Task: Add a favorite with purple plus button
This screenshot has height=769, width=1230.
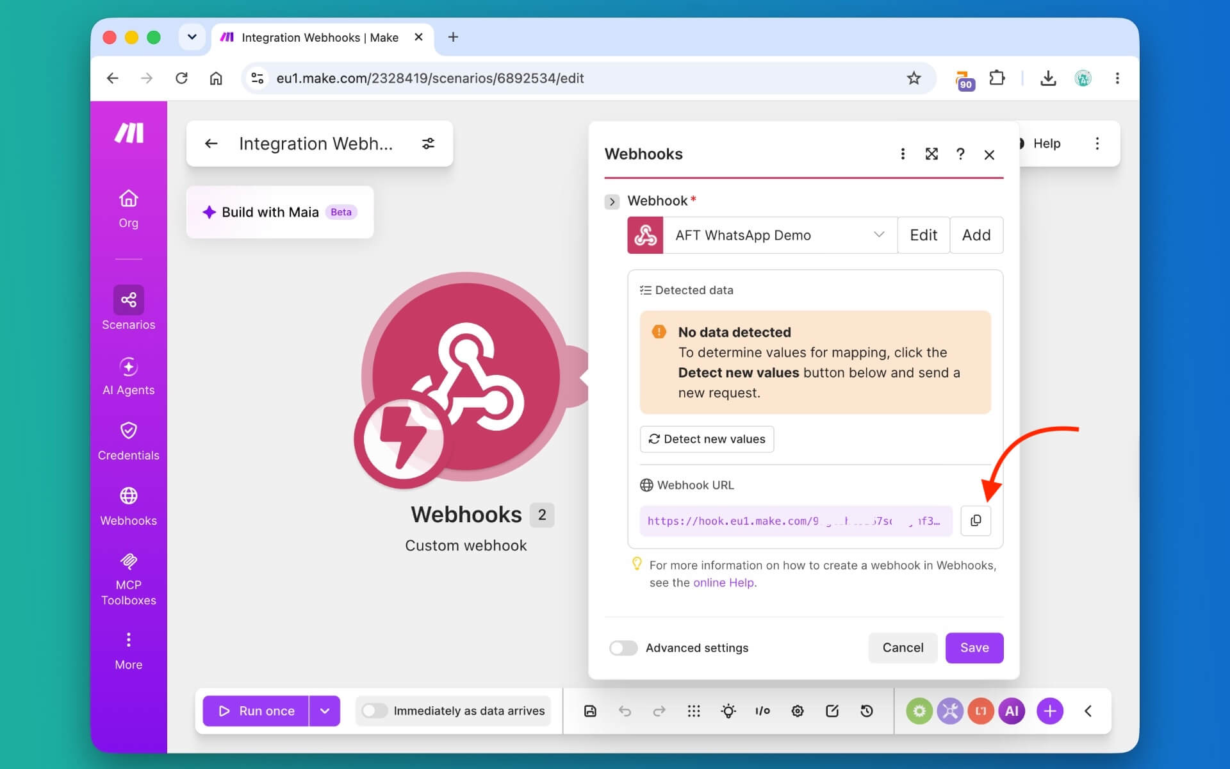Action: tap(1050, 711)
